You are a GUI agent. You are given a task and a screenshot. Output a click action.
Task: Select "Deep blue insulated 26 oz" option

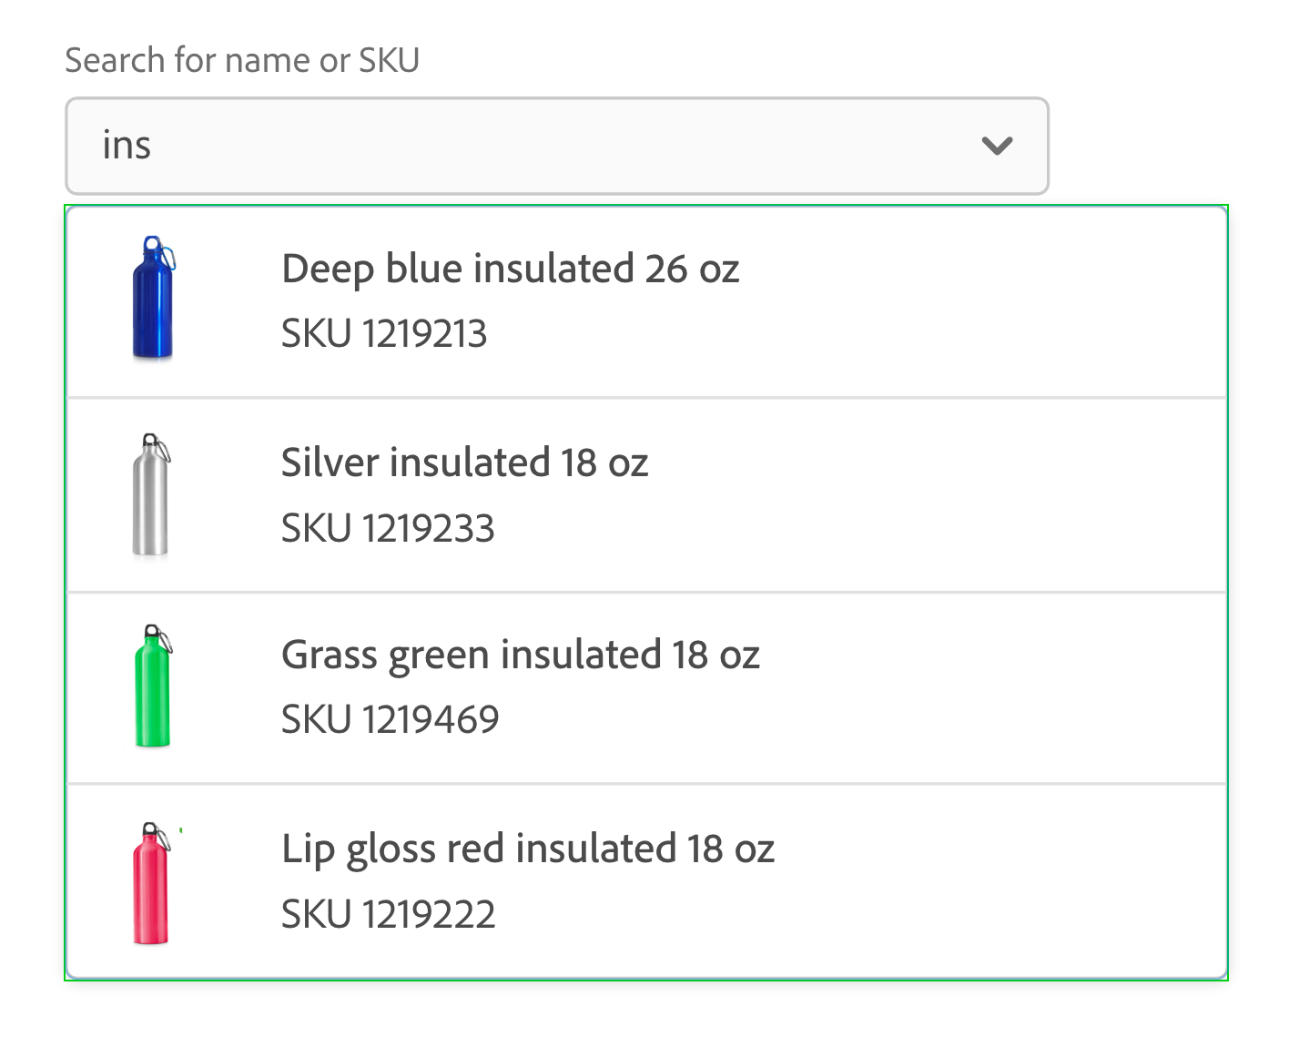510,269
